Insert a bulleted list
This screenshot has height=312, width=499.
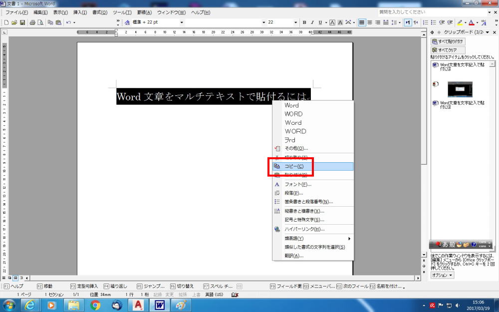[x=434, y=22]
